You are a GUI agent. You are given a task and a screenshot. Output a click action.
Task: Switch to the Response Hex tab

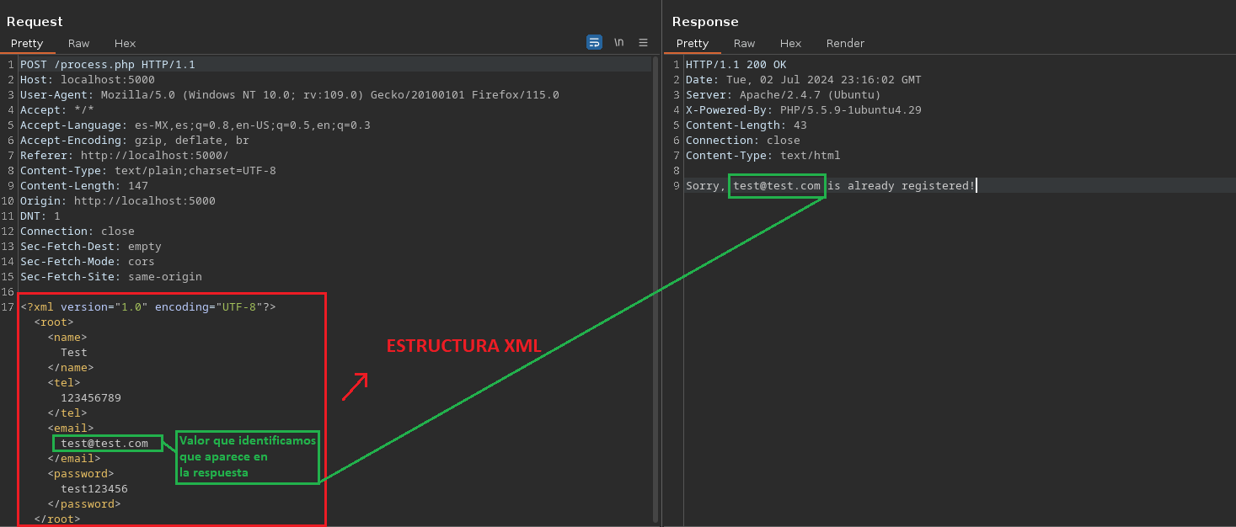pyautogui.click(x=790, y=44)
